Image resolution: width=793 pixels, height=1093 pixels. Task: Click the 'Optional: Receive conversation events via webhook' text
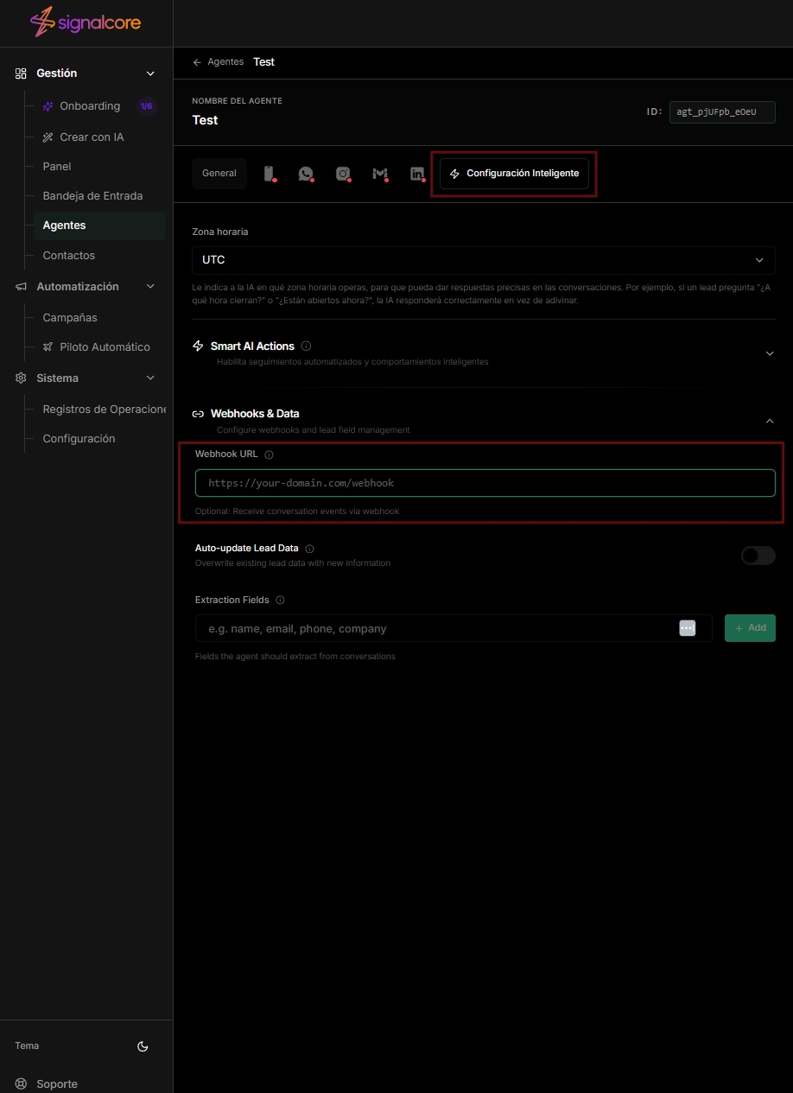tap(297, 512)
